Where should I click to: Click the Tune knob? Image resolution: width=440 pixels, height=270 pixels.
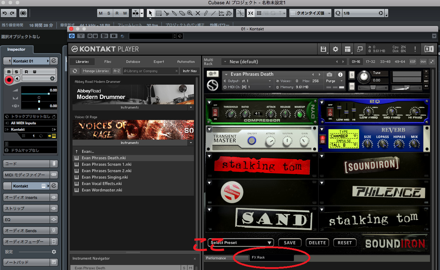(x=364, y=76)
